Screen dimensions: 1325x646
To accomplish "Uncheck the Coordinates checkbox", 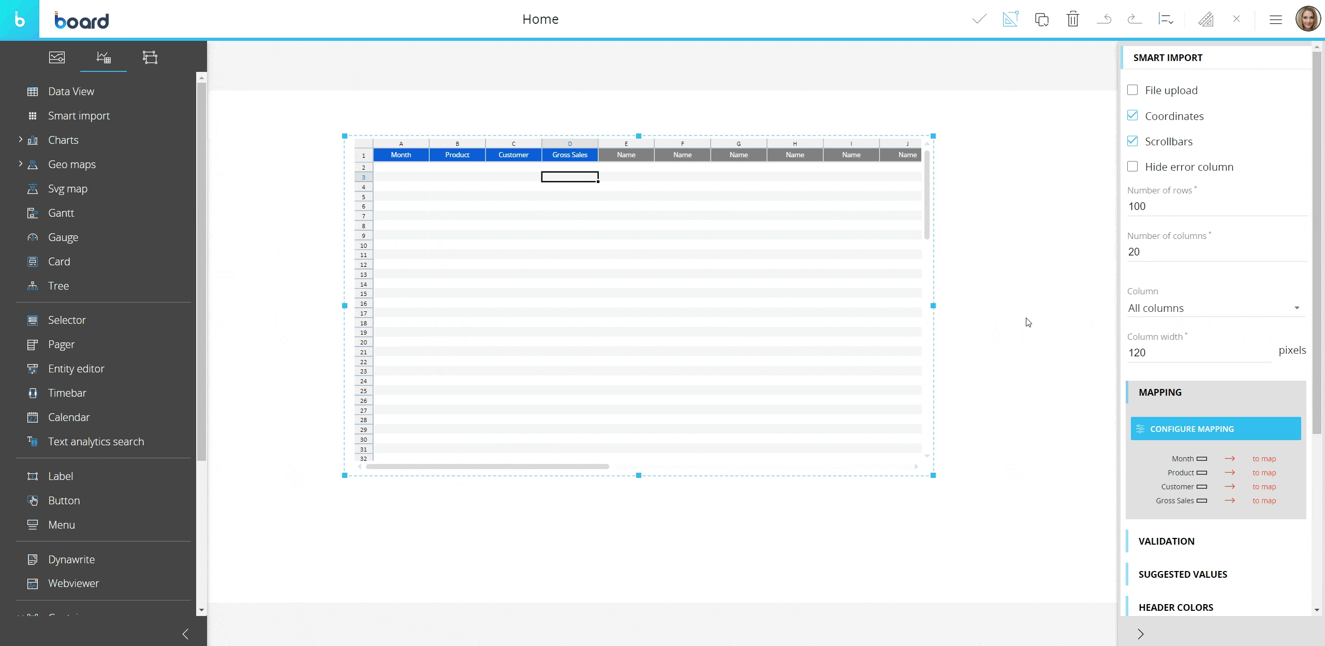I will pos(1132,115).
